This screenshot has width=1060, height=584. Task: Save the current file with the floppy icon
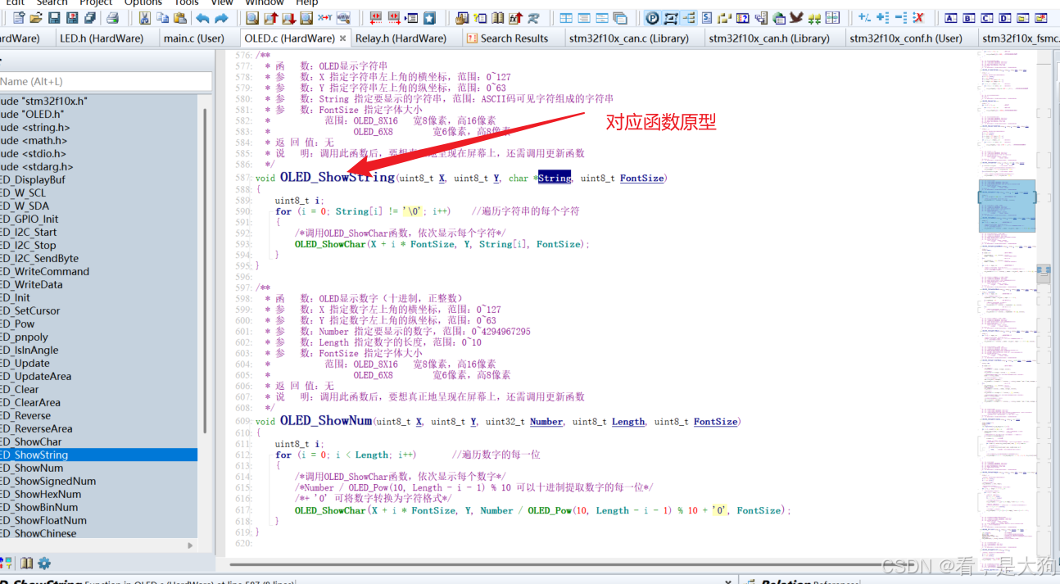(54, 18)
